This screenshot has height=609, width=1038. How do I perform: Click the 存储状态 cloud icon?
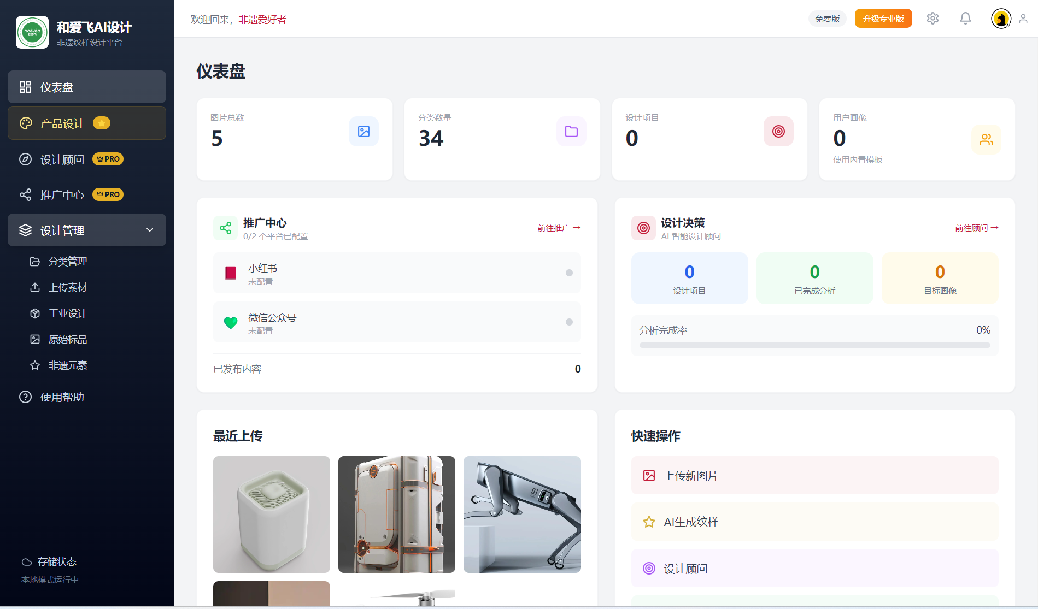coord(26,562)
